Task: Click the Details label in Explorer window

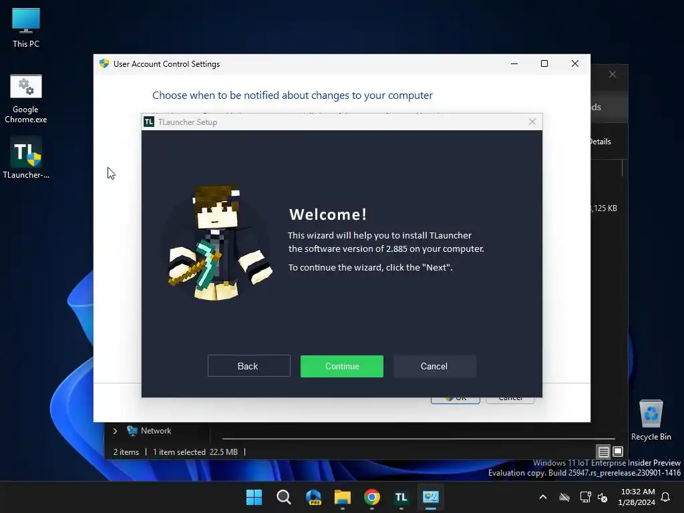Action: coord(601,142)
